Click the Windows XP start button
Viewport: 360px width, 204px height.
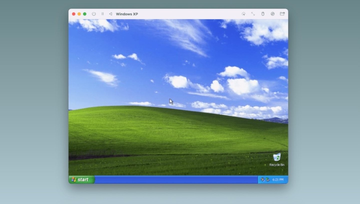[81, 180]
